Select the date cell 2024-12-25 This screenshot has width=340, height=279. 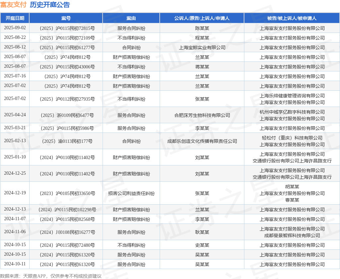[15, 173]
